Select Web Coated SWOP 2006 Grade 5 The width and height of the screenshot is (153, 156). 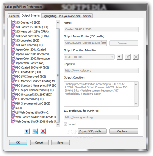pos(35,121)
